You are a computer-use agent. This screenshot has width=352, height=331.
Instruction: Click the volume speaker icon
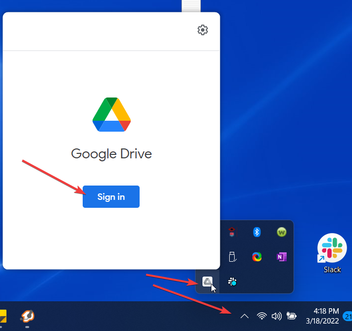point(277,316)
